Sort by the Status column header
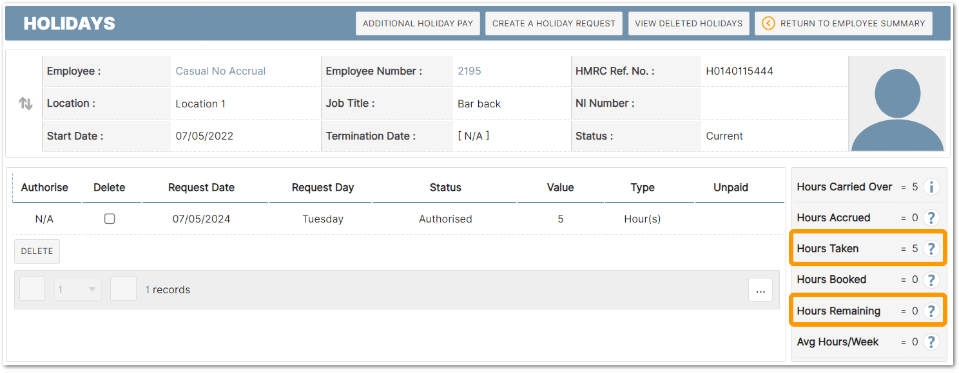This screenshot has height=373, width=959. (445, 188)
